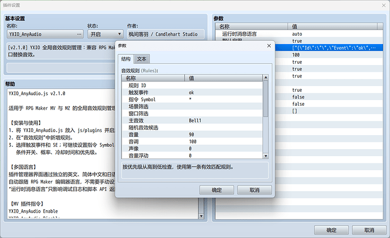
Task: Select the 声像 row
Action: (x=192, y=148)
